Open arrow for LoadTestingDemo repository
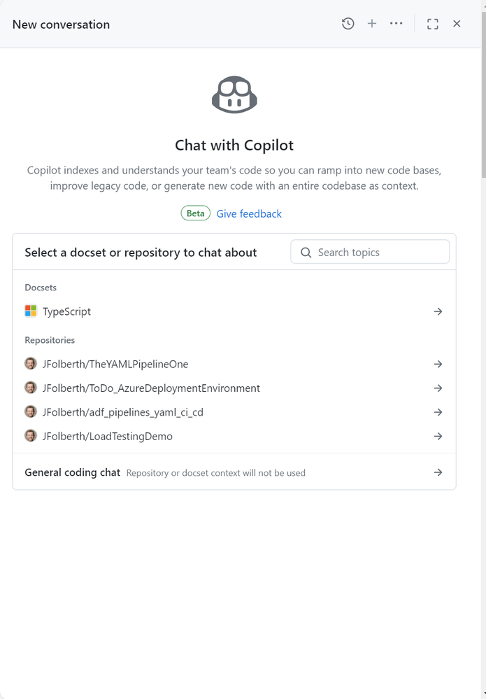 (x=438, y=436)
